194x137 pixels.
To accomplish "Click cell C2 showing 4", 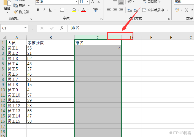I will [x=98, y=48].
